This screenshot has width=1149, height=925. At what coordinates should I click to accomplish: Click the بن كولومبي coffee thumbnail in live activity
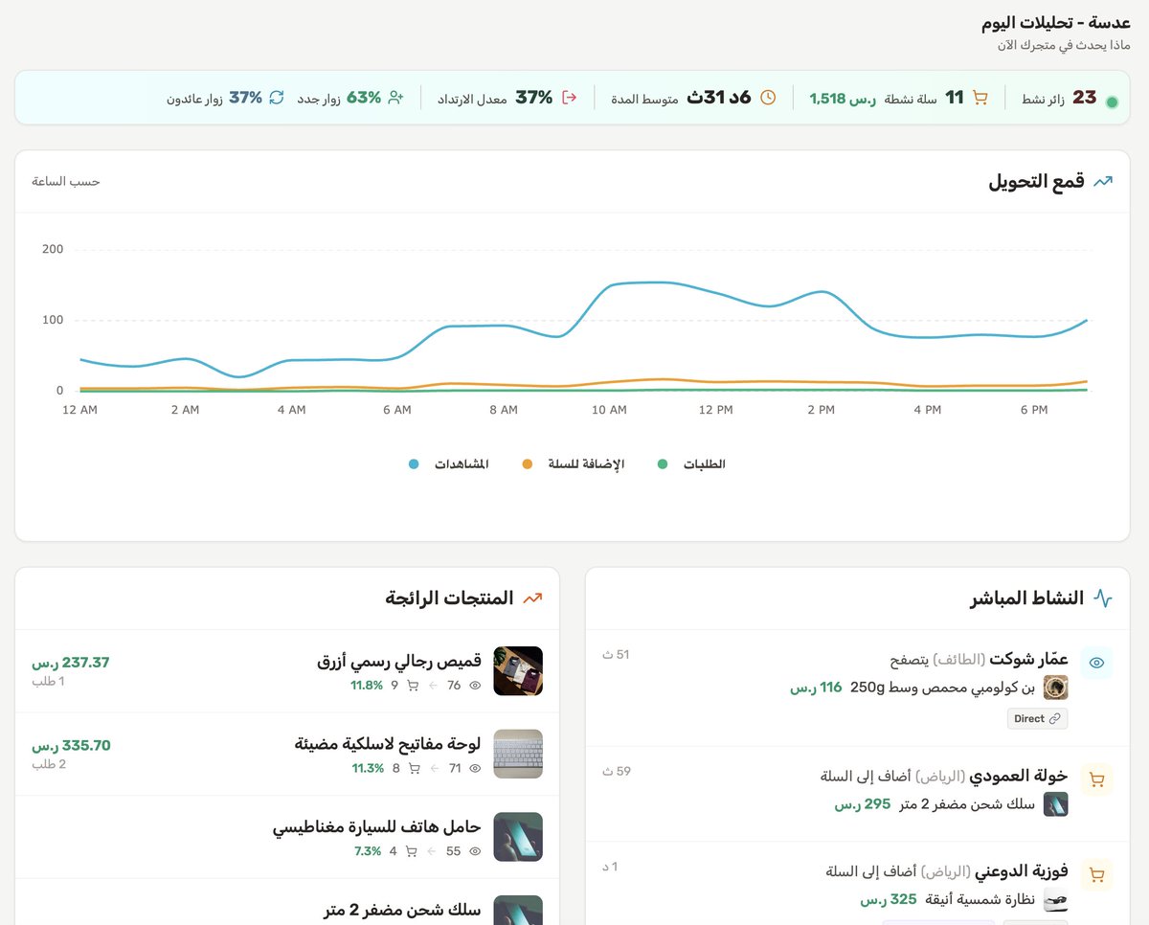pos(1055,688)
